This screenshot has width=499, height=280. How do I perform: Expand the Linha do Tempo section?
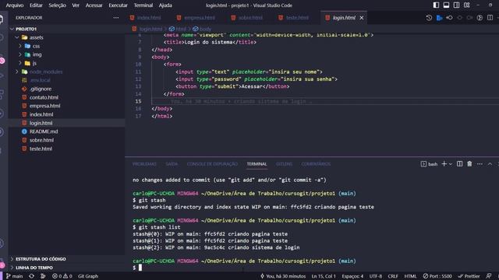click(x=34, y=268)
